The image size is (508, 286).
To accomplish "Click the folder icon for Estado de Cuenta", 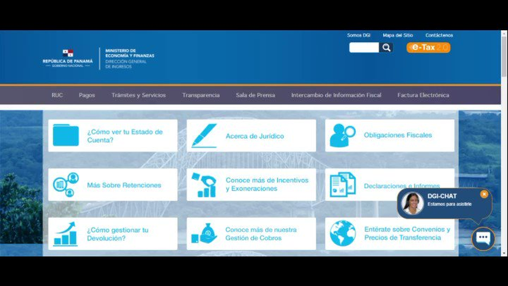I will coord(65,135).
